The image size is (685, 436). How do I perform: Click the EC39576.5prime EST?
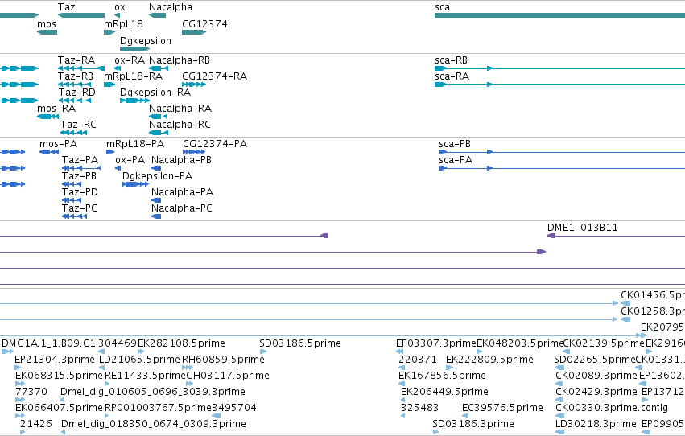pos(465,417)
